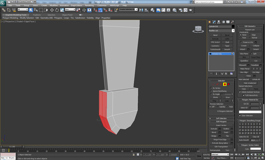
Task: Open the Utilities hammer panel tab
Action: pos(233,22)
